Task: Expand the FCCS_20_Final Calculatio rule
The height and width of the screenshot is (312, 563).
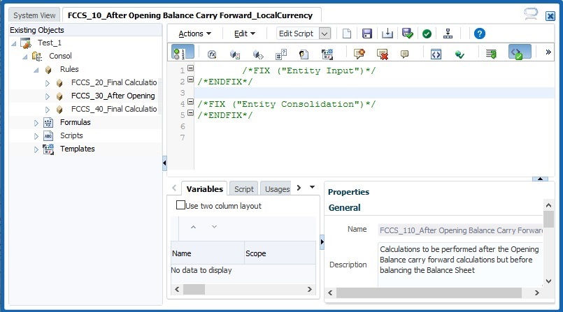Action: [x=48, y=83]
